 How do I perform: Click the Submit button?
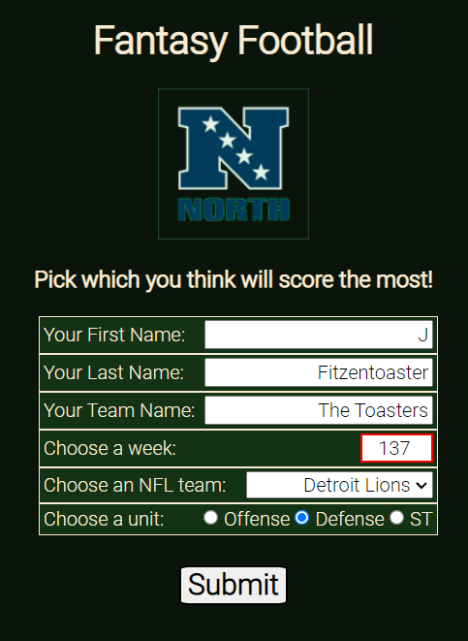point(234,585)
